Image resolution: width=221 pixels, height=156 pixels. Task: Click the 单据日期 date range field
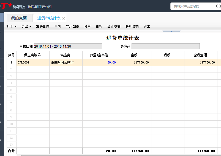pos(68,47)
